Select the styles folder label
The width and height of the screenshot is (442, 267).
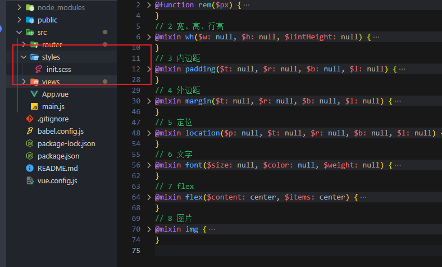[x=51, y=57]
